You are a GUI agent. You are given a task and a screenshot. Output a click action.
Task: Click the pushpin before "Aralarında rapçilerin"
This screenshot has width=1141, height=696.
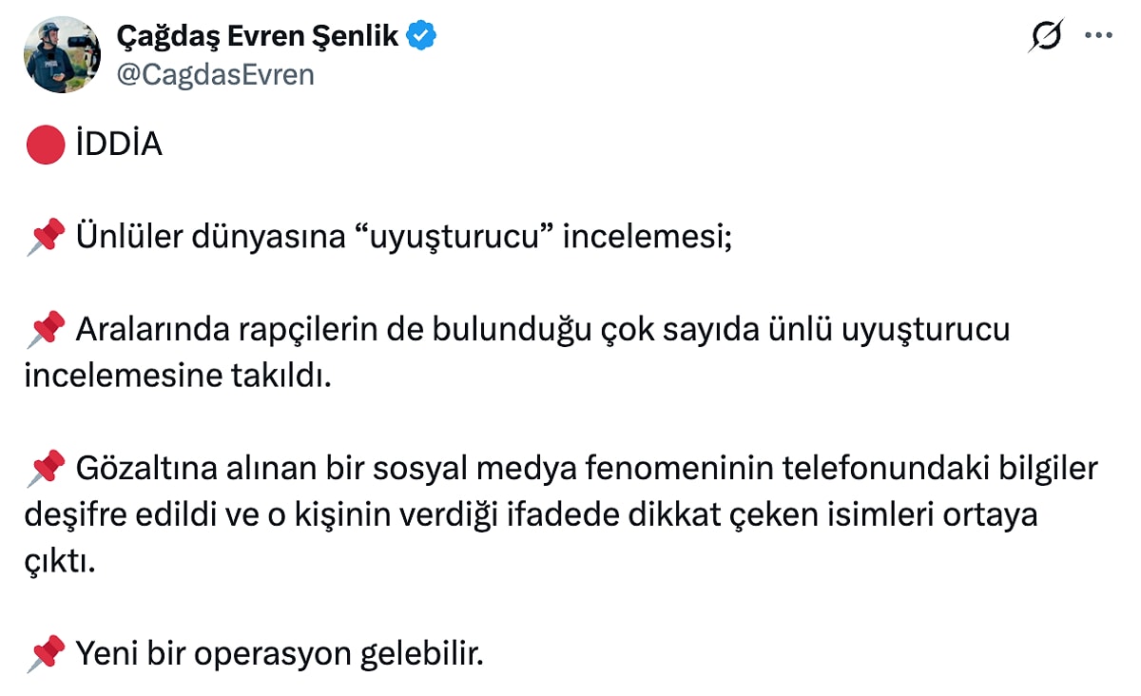point(46,330)
